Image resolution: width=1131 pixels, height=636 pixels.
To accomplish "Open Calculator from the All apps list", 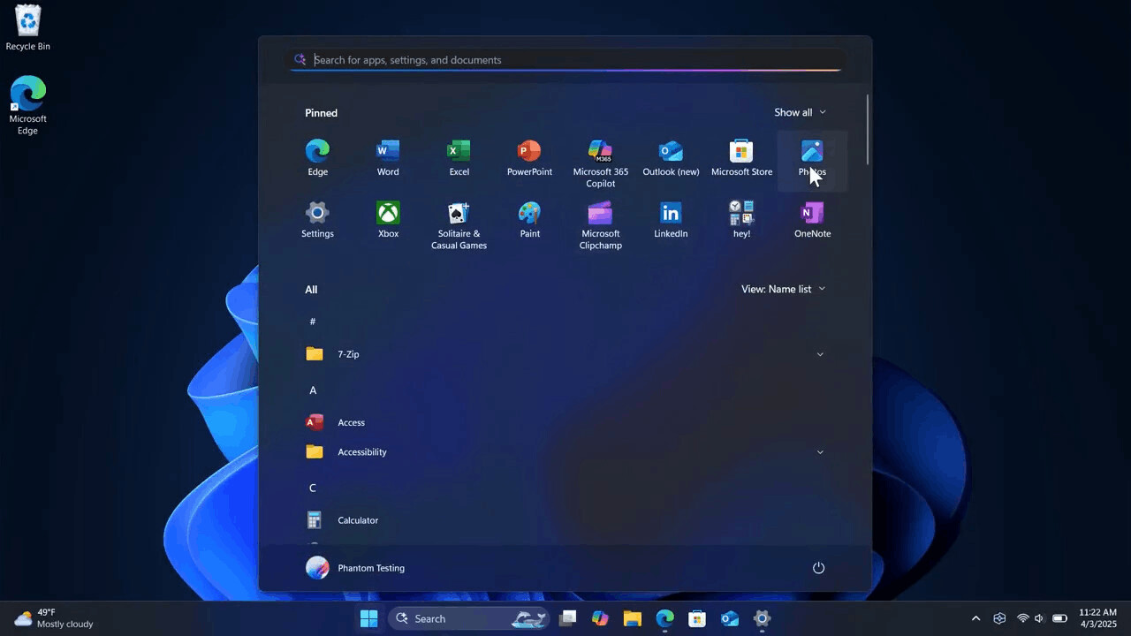I will pos(358,520).
